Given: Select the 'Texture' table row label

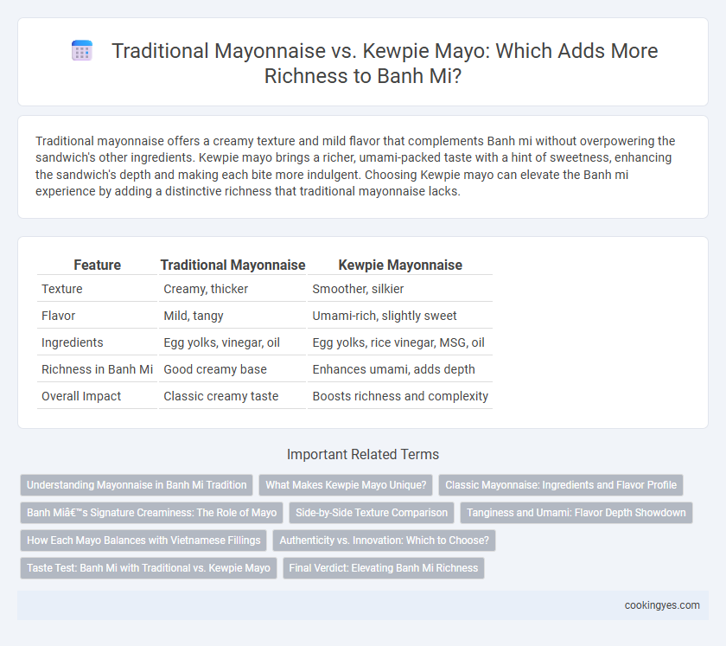Looking at the screenshot, I should tap(62, 289).
